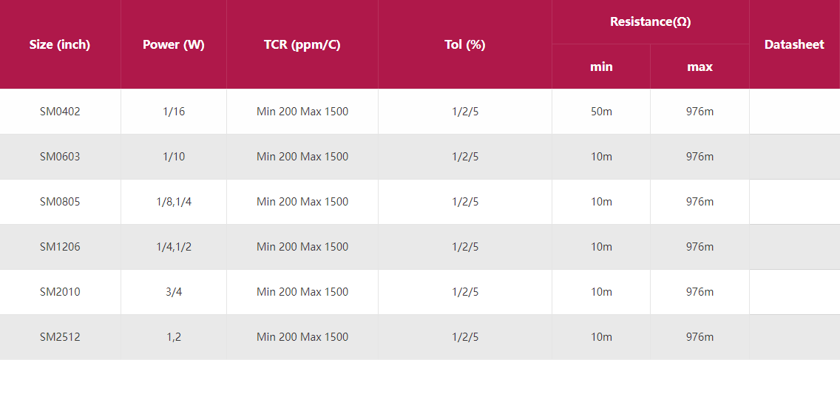Click the max resistance sub-header
Screen dimensions: 840x394
click(x=700, y=67)
